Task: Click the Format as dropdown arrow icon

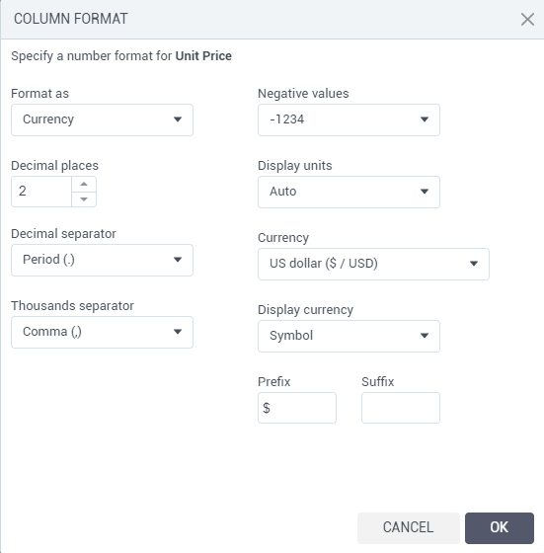Action: coord(178,119)
